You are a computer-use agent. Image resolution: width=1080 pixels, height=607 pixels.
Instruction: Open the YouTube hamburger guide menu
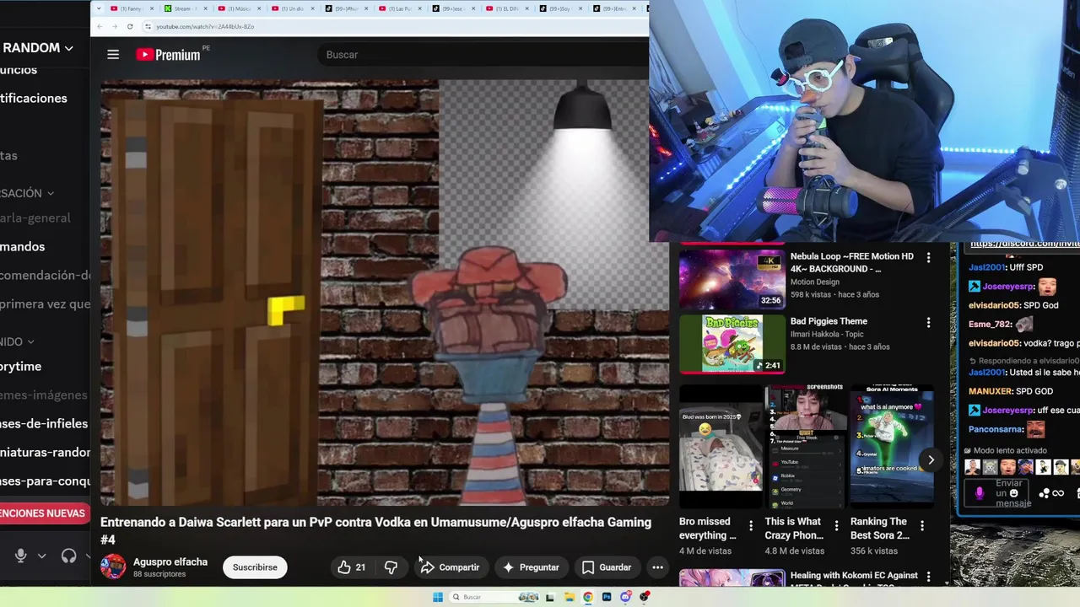coord(113,55)
